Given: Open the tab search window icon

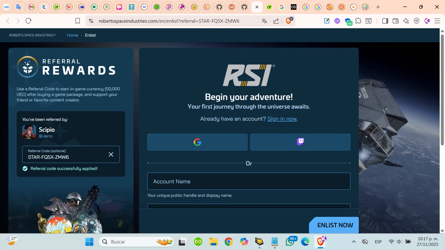Looking at the screenshot, I should point(369,21).
